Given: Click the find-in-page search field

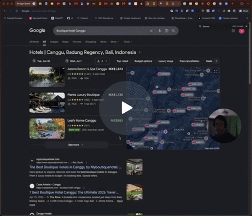Looking at the screenshot, I should [216, 26].
